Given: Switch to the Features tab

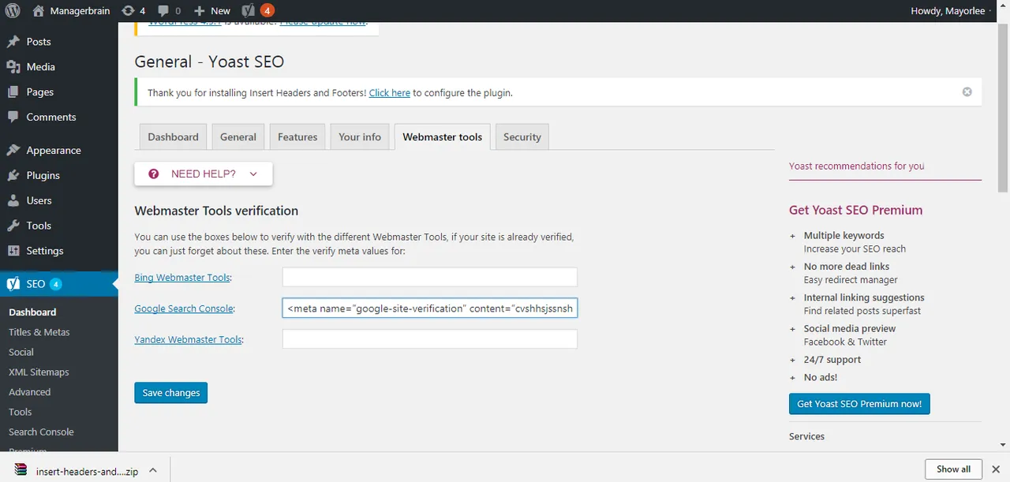Looking at the screenshot, I should pos(297,136).
